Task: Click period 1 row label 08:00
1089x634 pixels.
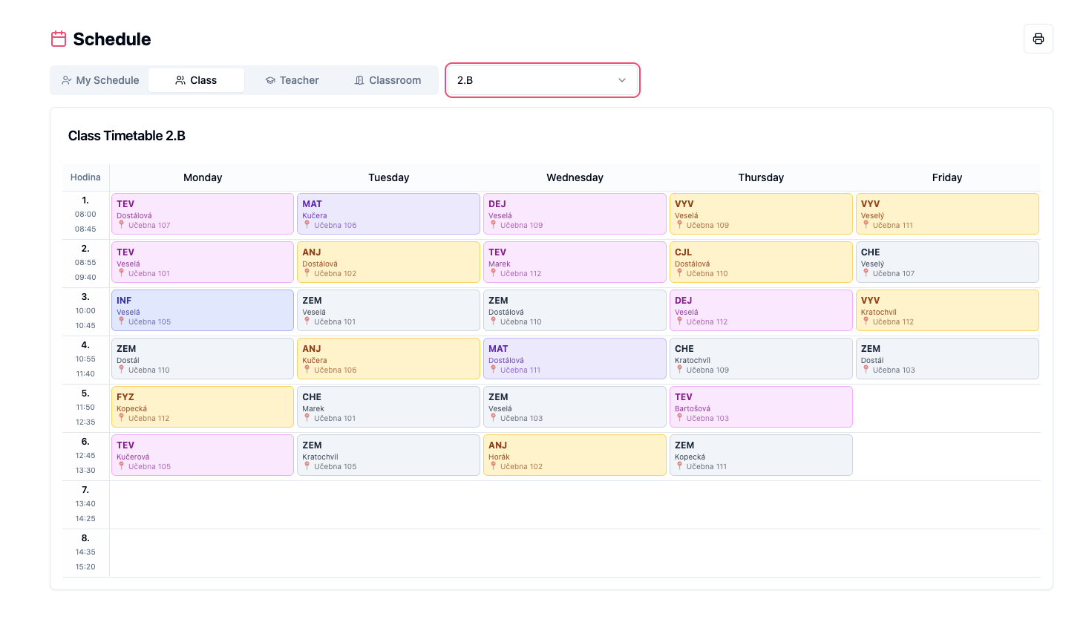Action: (x=85, y=214)
